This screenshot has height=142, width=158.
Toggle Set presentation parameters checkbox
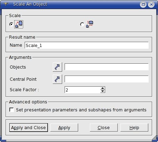click(x=11, y=110)
